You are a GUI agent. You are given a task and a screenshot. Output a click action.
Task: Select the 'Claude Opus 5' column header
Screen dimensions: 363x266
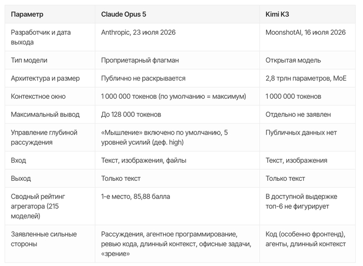click(123, 15)
